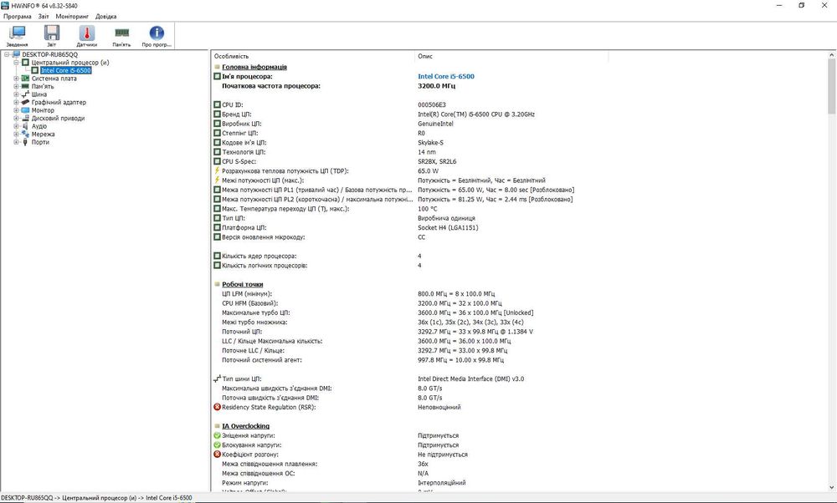Screen dimensions: 837x503
Task: Click the red cross icon beside Коефіцієнт розгону
Action: tap(218, 455)
